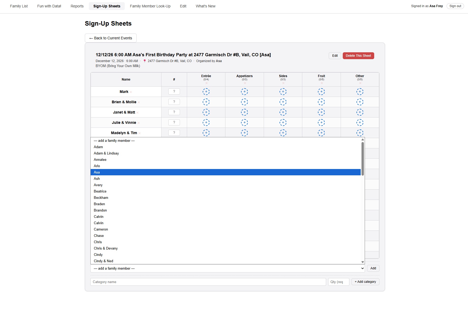Image resolution: width=468 pixels, height=324 pixels.
Task: Switch to Family Member Look-Up tab
Action: point(150,6)
